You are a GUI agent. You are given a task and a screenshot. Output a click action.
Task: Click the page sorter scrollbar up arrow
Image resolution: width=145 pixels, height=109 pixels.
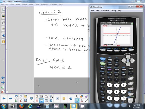[7, 7]
